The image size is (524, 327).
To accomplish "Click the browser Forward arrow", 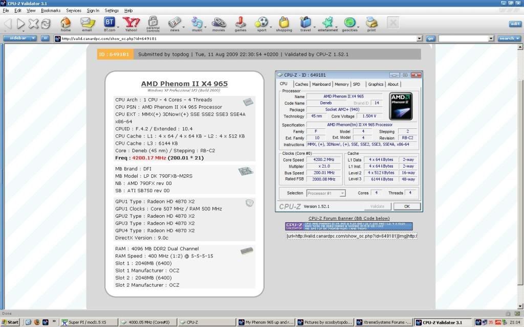I will click(x=20, y=24).
